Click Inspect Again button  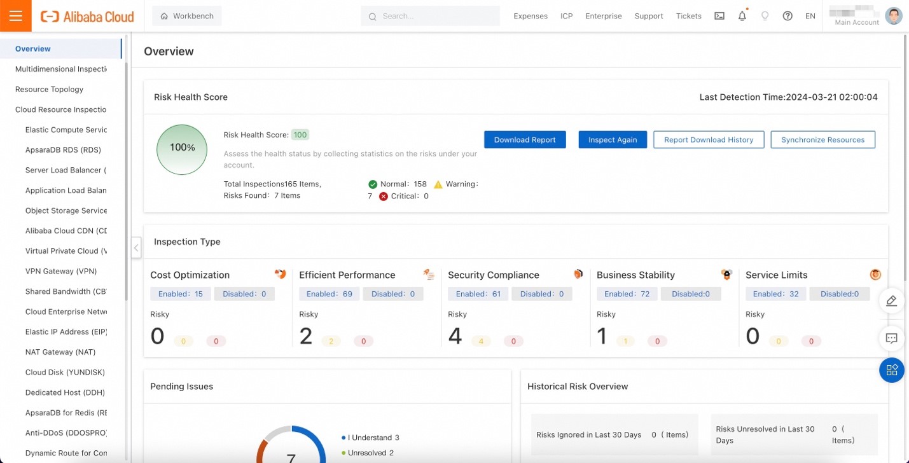[613, 140]
